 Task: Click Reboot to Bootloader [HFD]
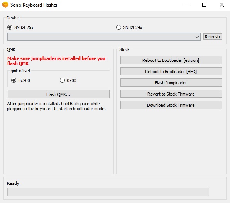tap(171, 72)
